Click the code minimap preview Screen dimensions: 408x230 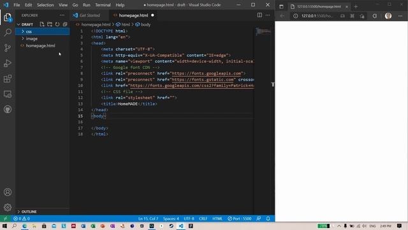point(263,32)
